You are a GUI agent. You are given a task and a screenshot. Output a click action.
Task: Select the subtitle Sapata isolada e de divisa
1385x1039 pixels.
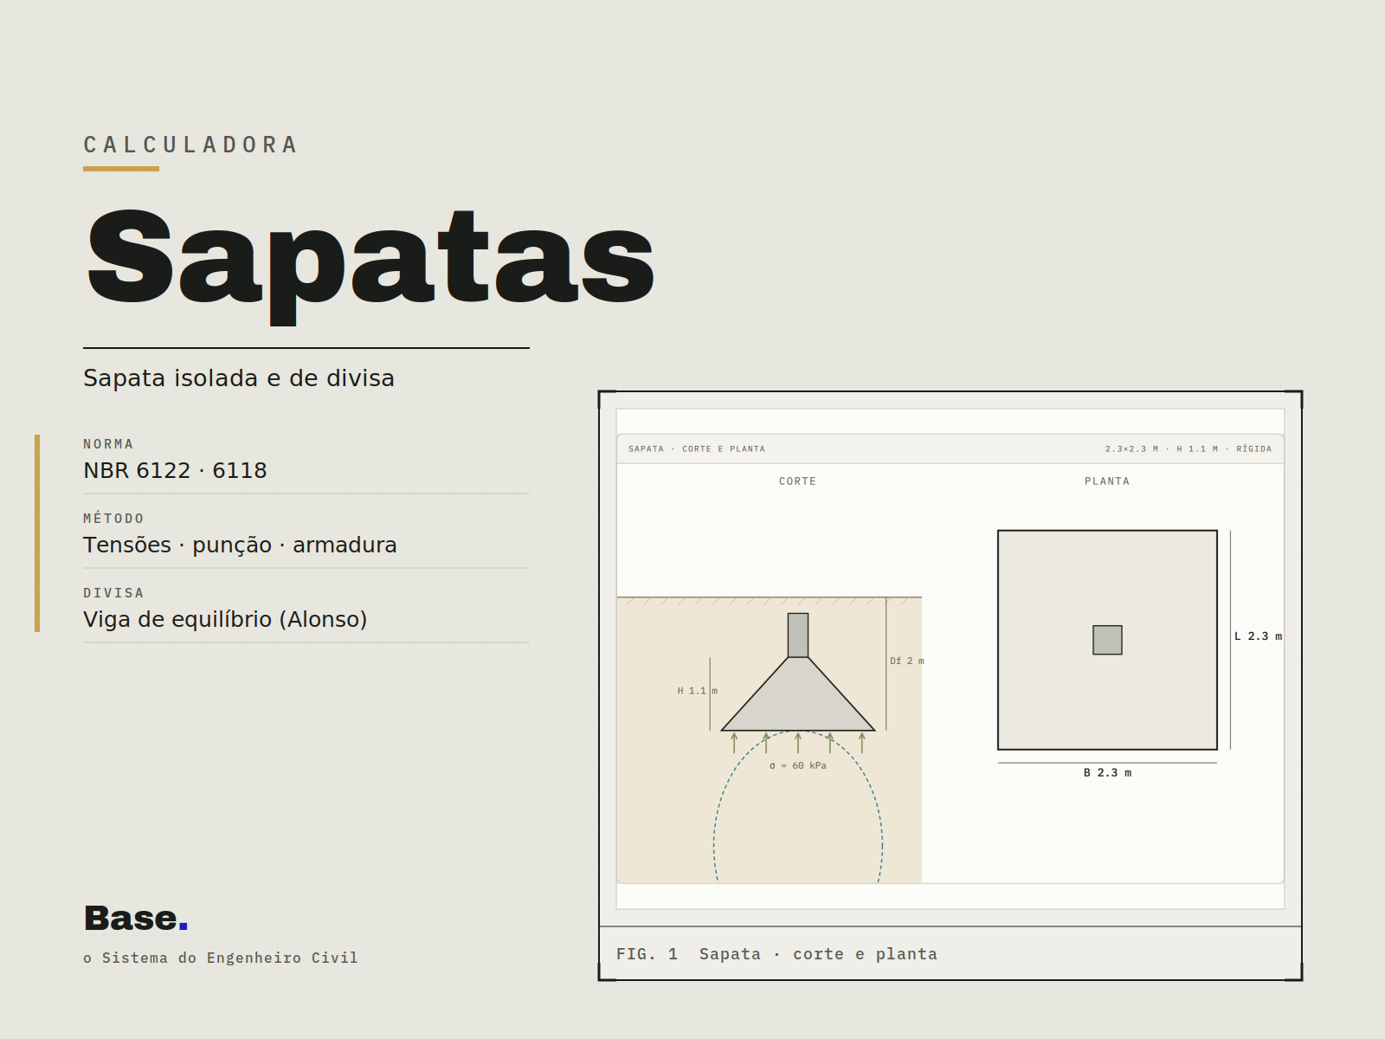pyautogui.click(x=239, y=378)
